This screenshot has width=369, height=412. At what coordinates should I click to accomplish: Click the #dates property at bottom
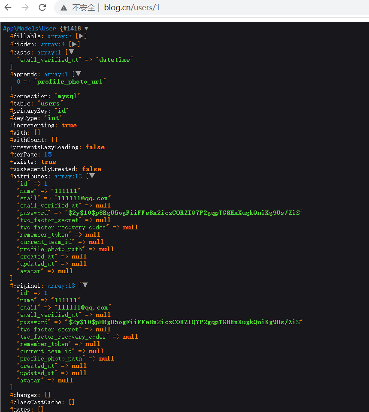21,409
